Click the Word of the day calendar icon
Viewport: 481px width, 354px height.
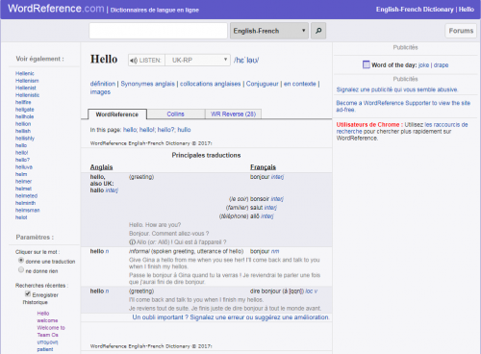click(366, 64)
